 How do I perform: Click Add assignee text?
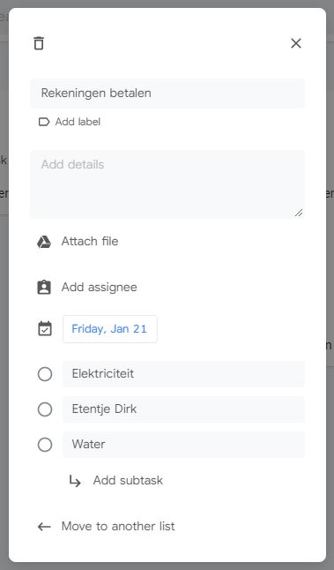99,287
